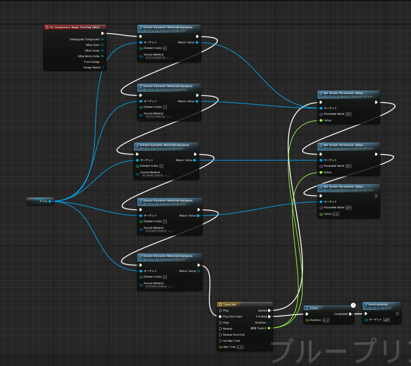411x366 pixels.
Task: Click the DestroyActor ターゲット input pin
Action: 366,320
